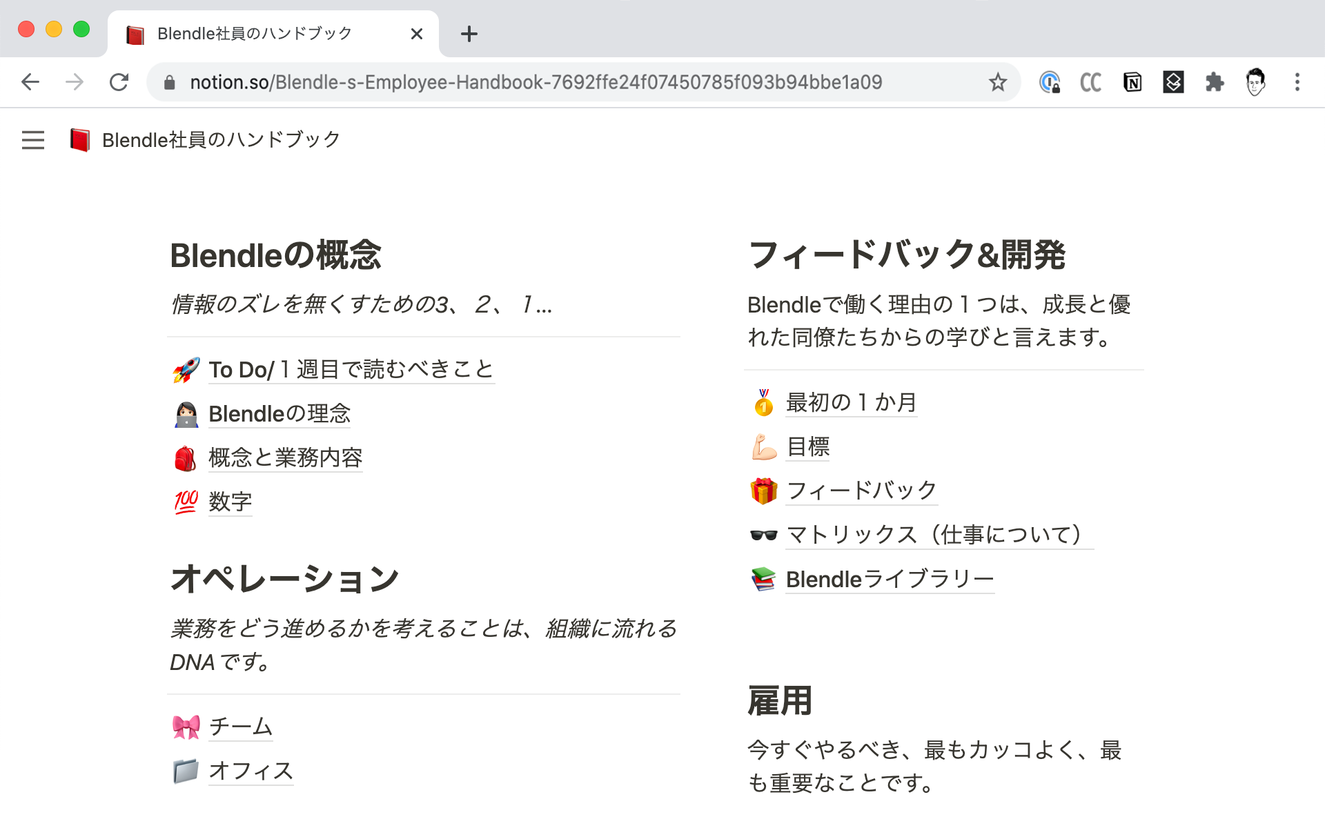Click the rocket emoji next to To Do
Image resolution: width=1325 pixels, height=828 pixels.
pos(186,370)
